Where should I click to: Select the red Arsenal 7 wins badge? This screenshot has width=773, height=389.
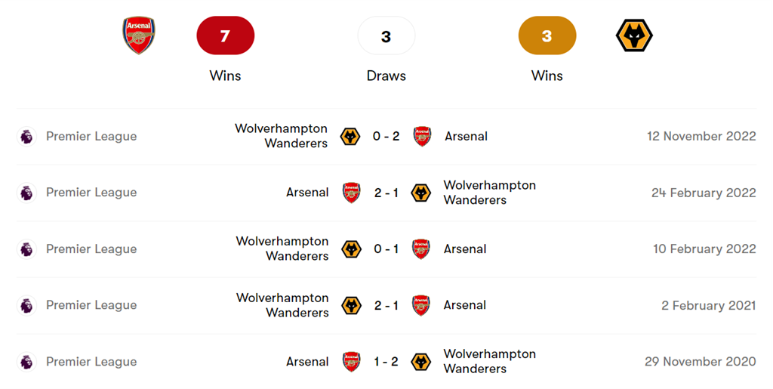[225, 36]
